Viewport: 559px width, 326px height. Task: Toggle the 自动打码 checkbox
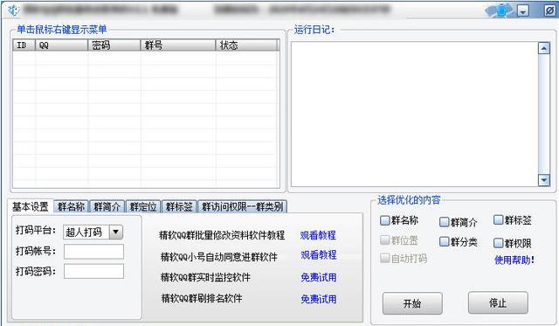(x=384, y=258)
